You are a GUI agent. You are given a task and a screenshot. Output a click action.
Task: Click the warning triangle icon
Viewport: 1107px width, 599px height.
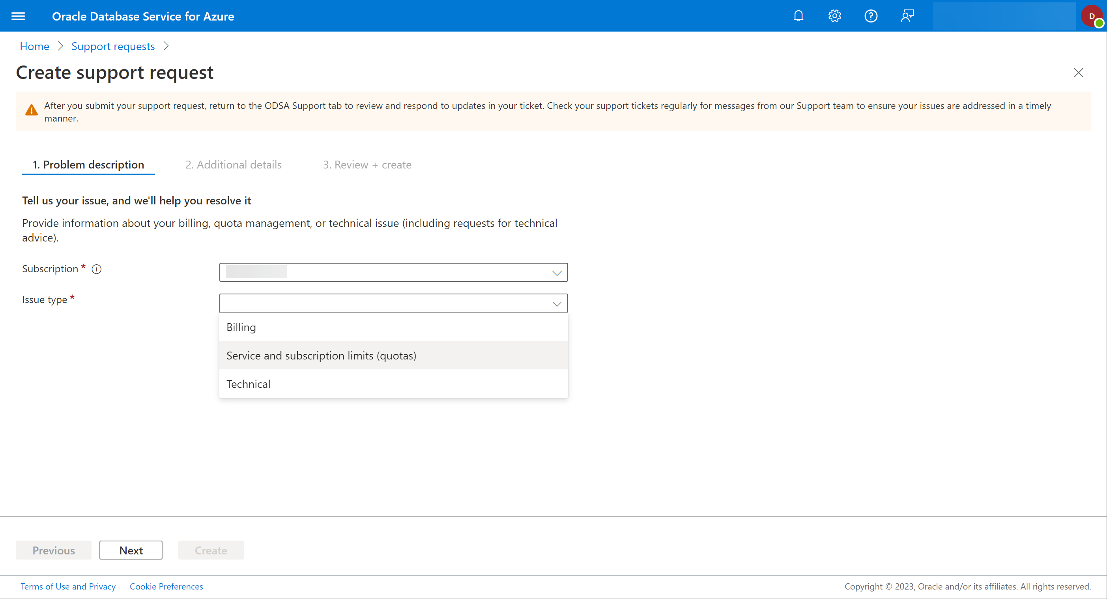(x=32, y=109)
